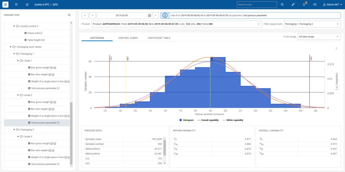Open X axis range dropdown
The image size is (345, 172).
[x=319, y=37]
